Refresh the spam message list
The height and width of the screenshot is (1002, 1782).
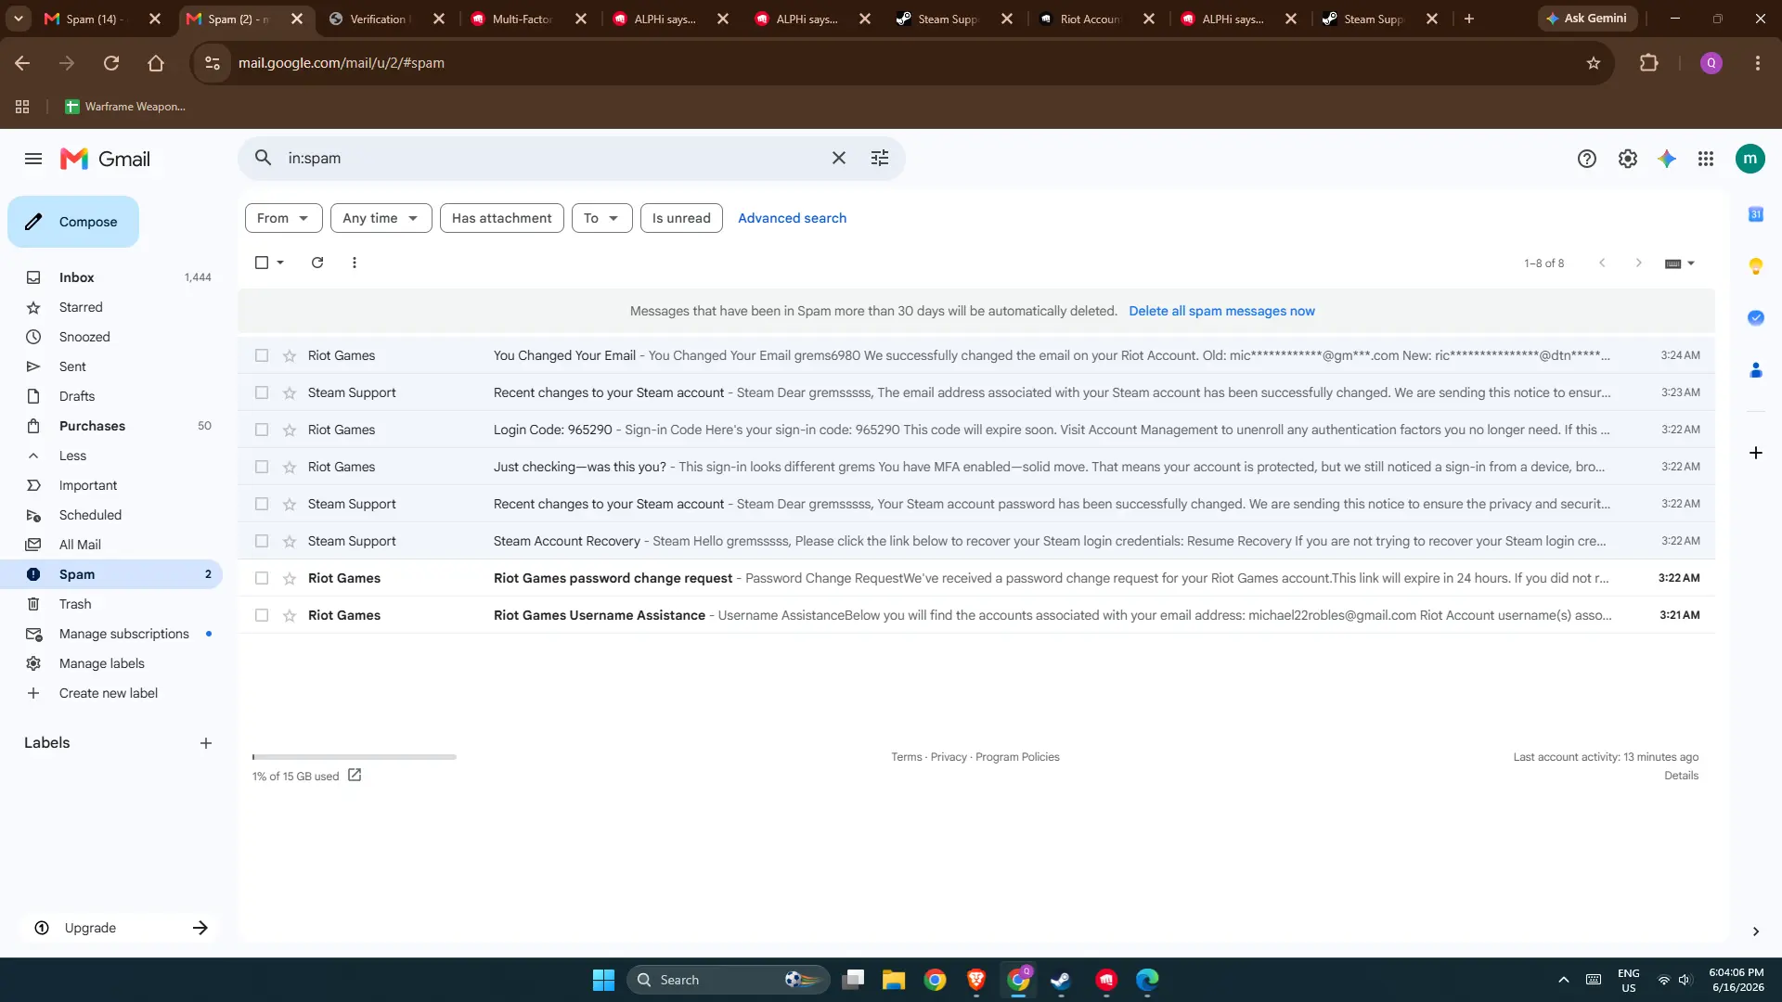click(x=317, y=263)
